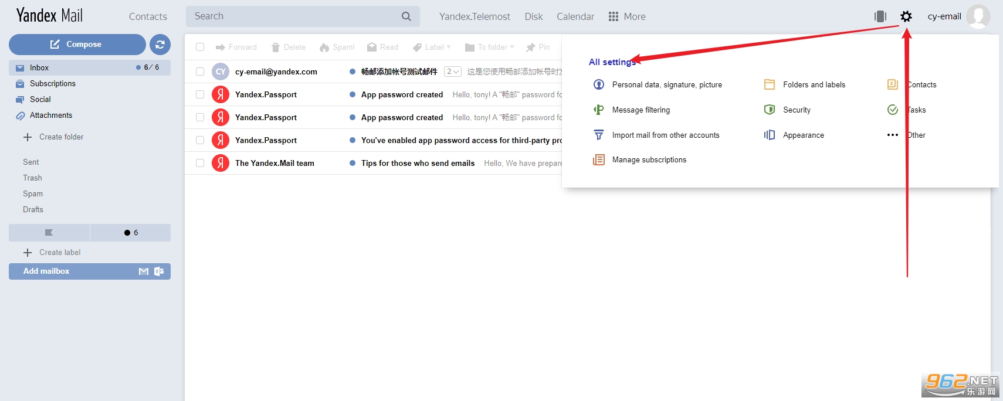Tick the select-all messages checkbox

[x=200, y=47]
